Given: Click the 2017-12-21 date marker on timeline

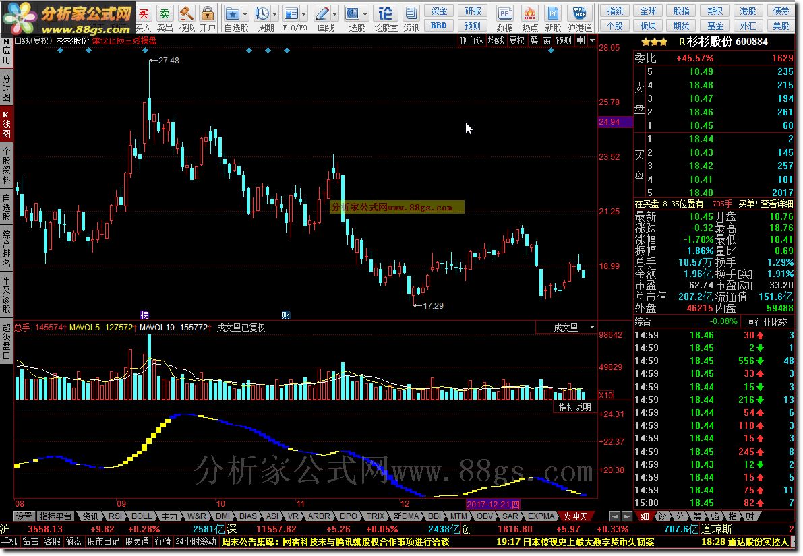Looking at the screenshot, I should (x=493, y=504).
